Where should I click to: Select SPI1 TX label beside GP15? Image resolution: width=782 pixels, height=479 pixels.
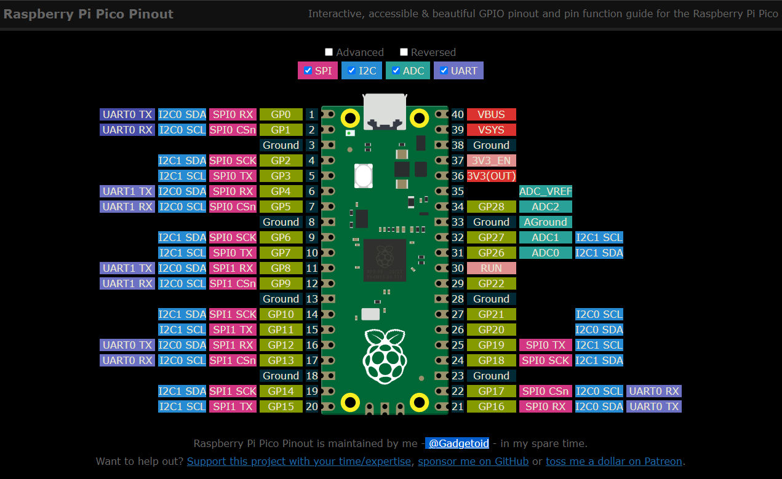(x=233, y=406)
